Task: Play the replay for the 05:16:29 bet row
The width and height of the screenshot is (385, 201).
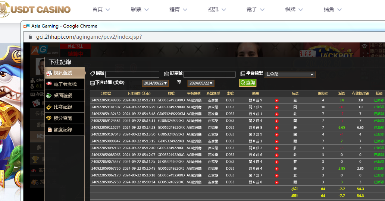Action: click(x=276, y=107)
